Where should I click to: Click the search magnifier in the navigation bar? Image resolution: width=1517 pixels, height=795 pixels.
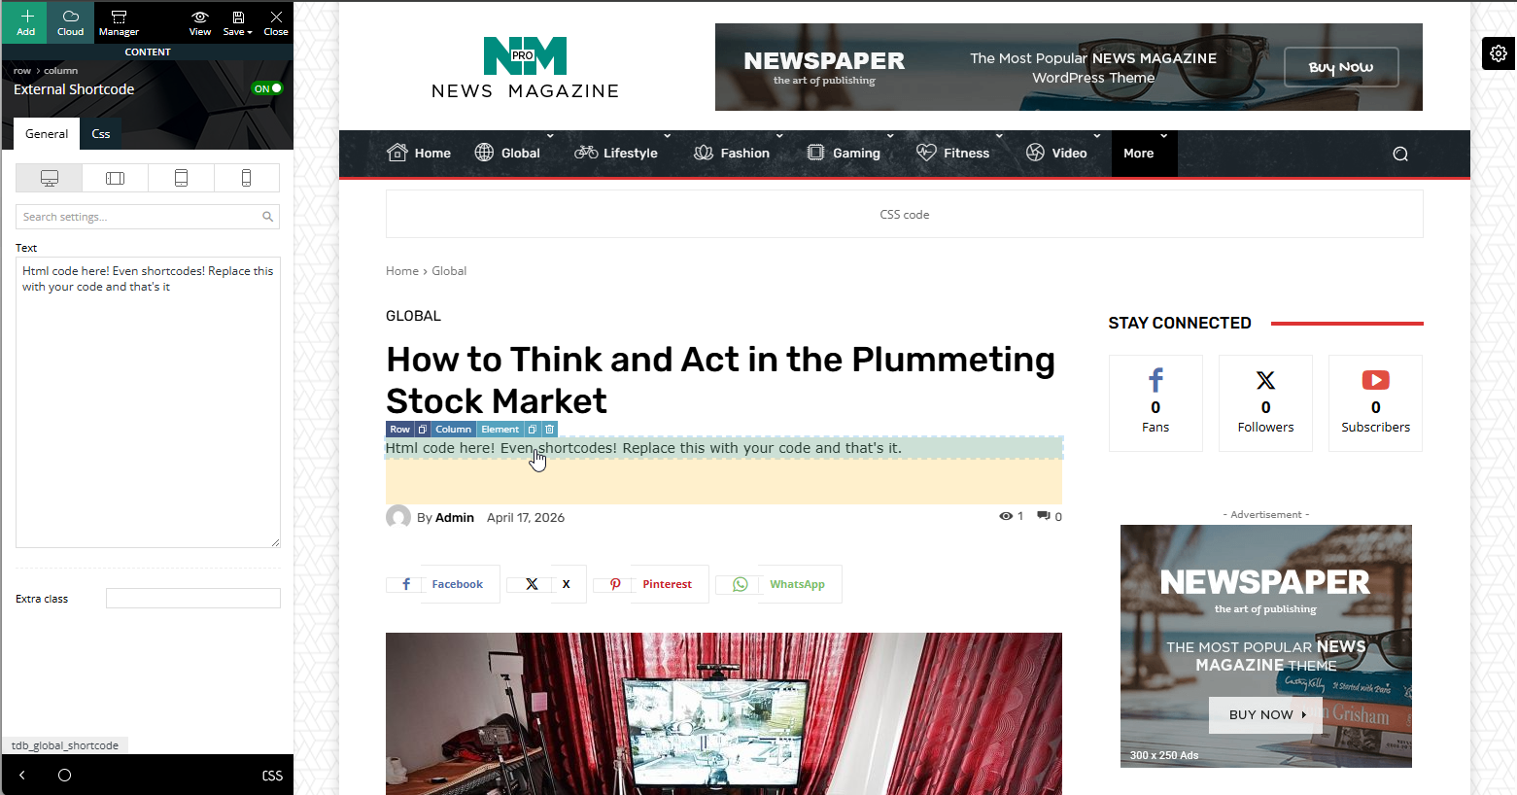pos(1400,154)
